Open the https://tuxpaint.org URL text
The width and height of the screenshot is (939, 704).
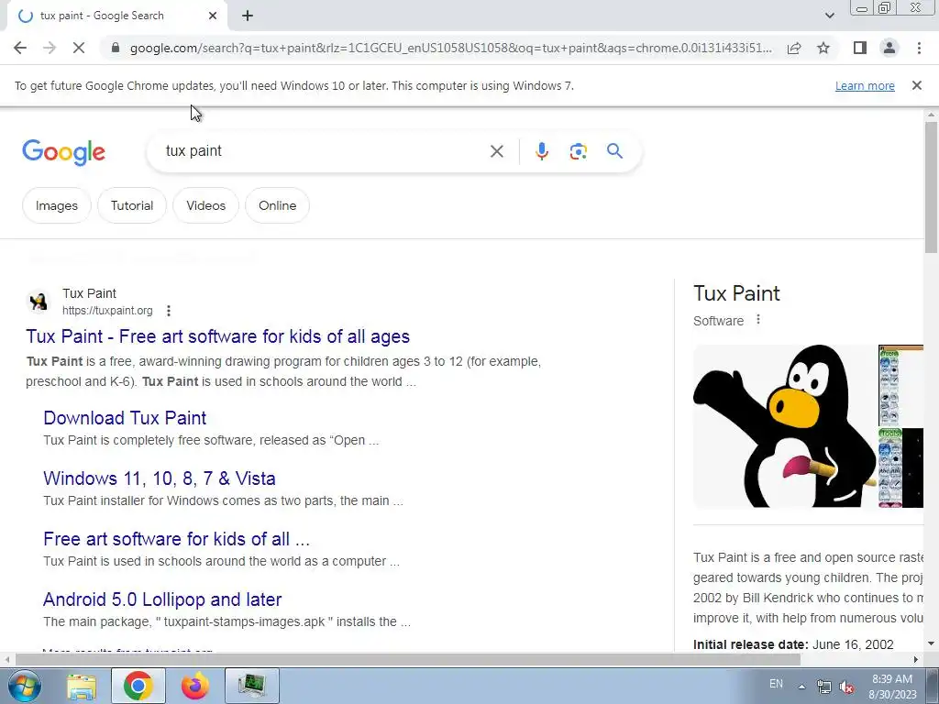(x=107, y=311)
